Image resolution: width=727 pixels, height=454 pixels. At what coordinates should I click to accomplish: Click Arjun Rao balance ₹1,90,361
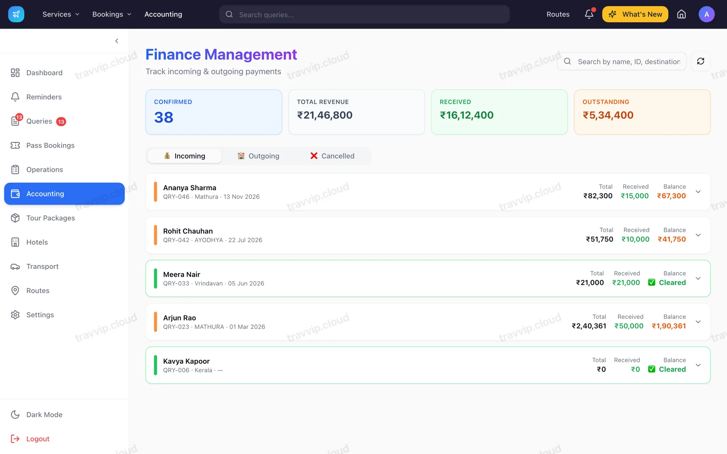tap(669, 326)
